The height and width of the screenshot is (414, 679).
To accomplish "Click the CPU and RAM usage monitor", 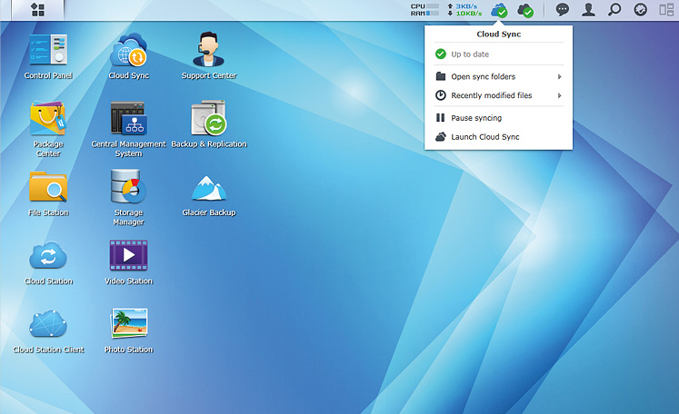I will (x=424, y=10).
